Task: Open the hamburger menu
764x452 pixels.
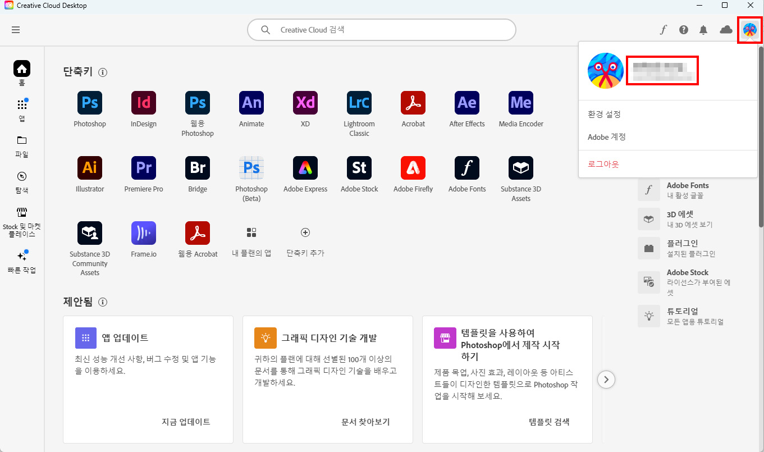Action: pyautogui.click(x=16, y=30)
